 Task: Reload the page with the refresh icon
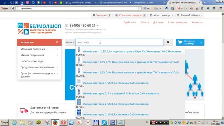pos(139,8)
